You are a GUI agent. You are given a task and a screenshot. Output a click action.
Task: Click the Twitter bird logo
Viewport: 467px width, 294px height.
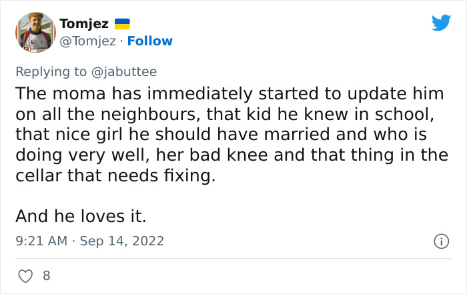pyautogui.click(x=441, y=23)
